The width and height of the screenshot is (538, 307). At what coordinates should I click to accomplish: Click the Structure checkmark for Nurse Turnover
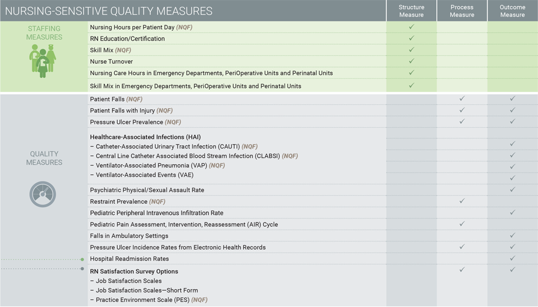tap(411, 61)
